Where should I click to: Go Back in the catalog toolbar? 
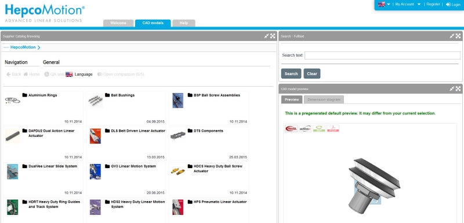tap(13, 74)
